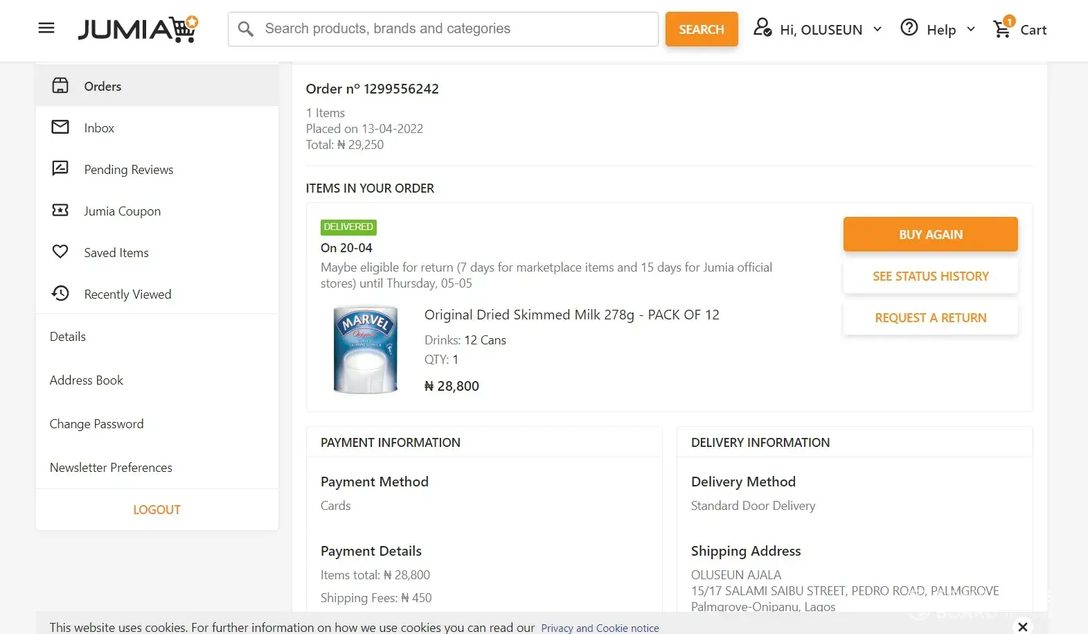Click the Recently Viewed clock icon
The width and height of the screenshot is (1088, 634).
pyautogui.click(x=60, y=294)
